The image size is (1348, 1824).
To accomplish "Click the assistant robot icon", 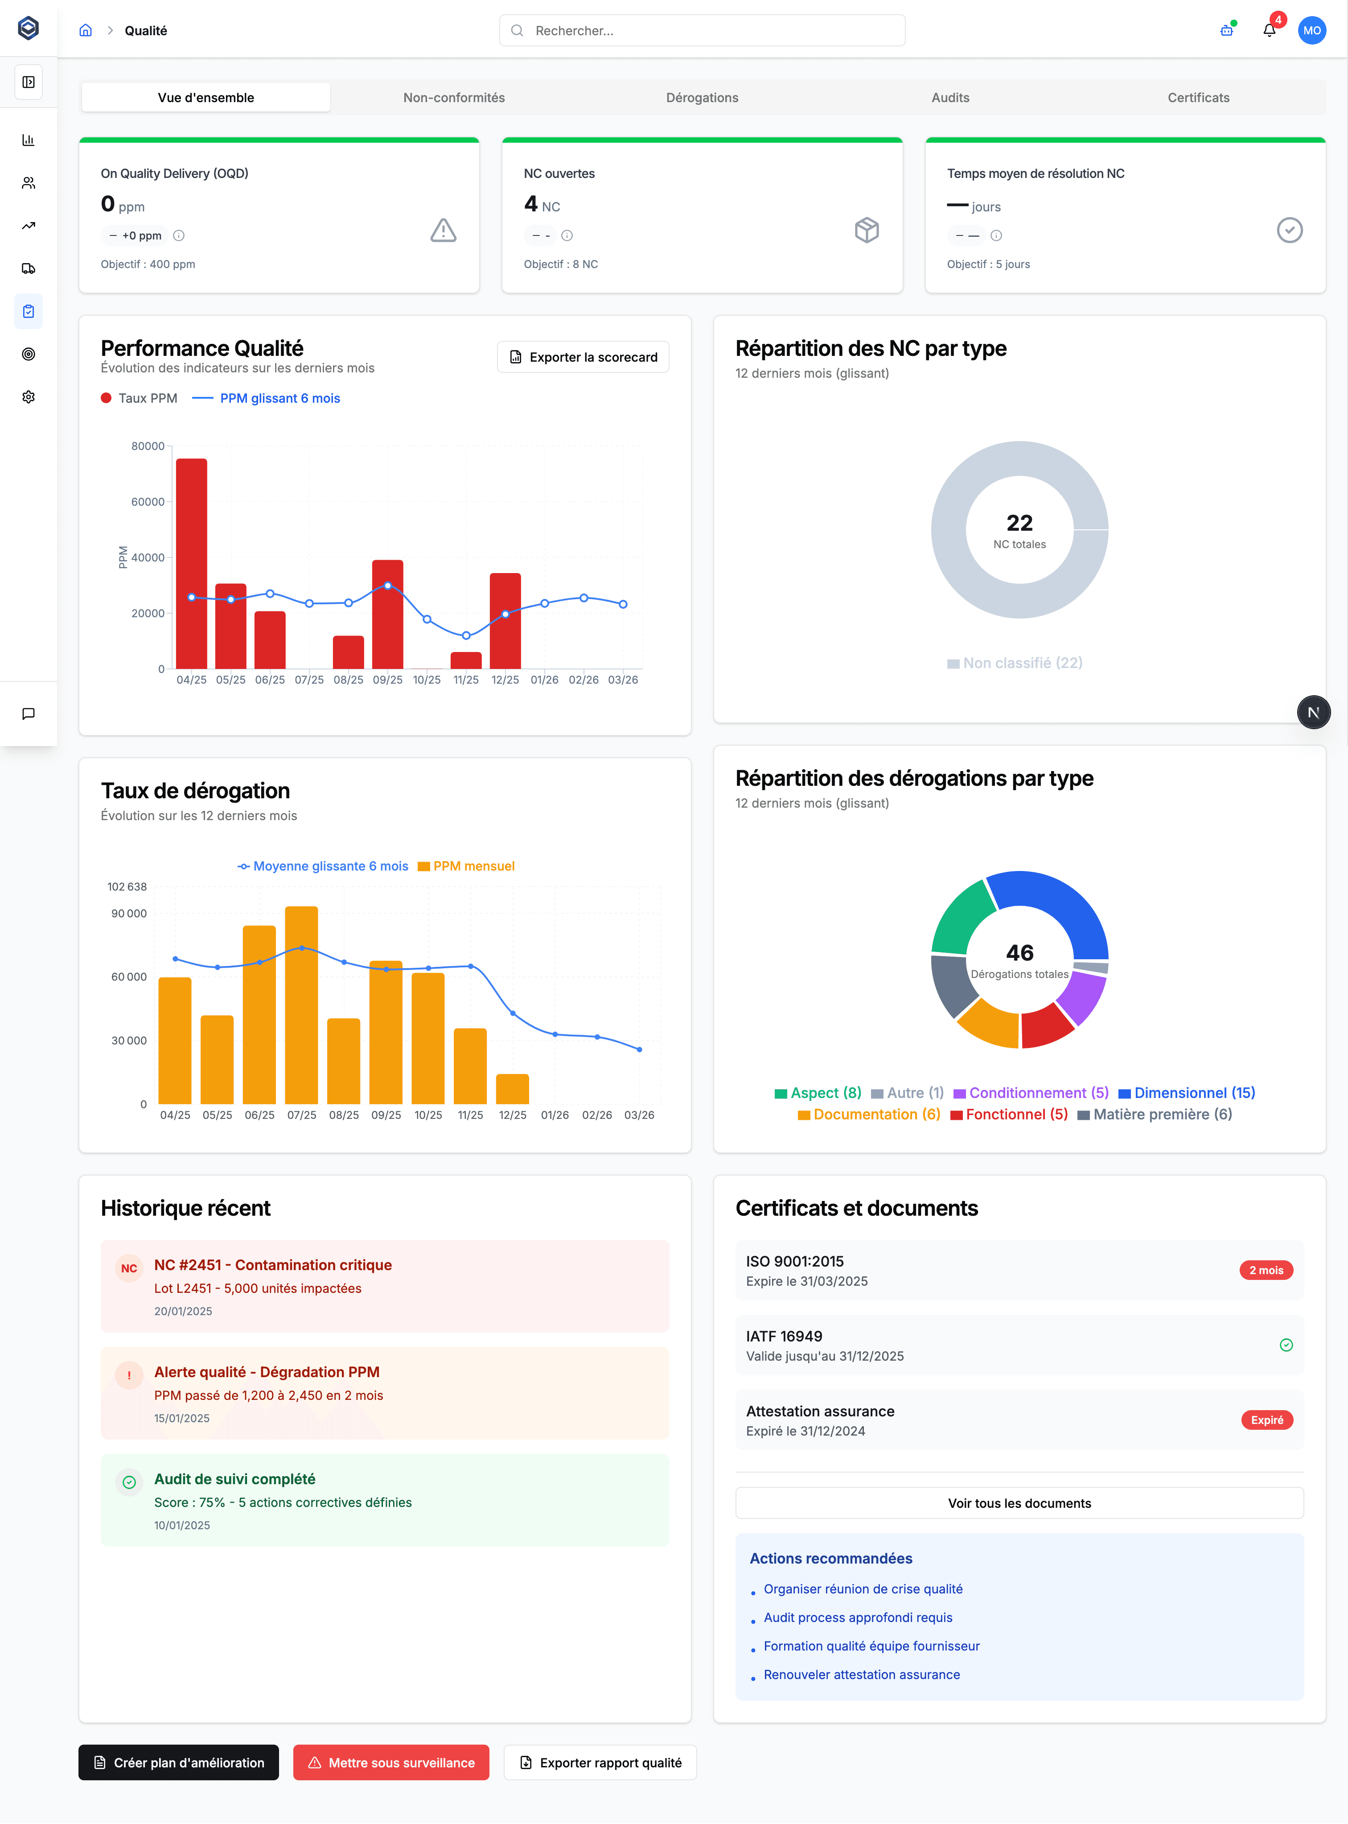I will coord(1225,31).
